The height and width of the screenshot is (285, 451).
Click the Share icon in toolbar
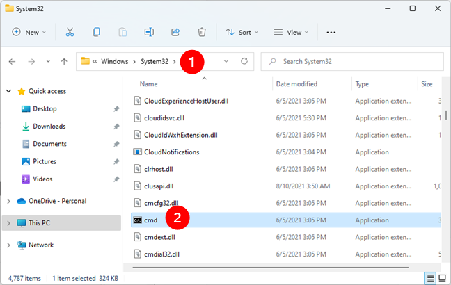click(175, 32)
